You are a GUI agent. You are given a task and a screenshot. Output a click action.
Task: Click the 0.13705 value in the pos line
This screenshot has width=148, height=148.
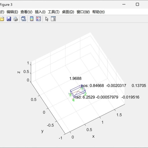139,86
